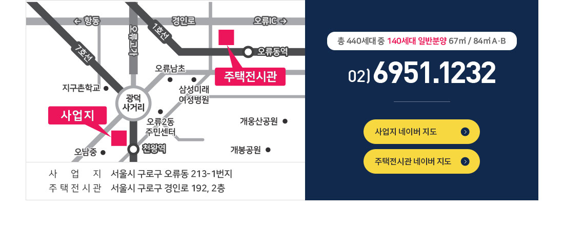Screen dimensions: 564x228
Task: Click the 천왕역 station circle marker
Action: coord(133,150)
